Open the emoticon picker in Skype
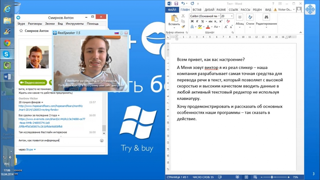Screen dimensions: 320x180 pyautogui.click(x=102, y=140)
